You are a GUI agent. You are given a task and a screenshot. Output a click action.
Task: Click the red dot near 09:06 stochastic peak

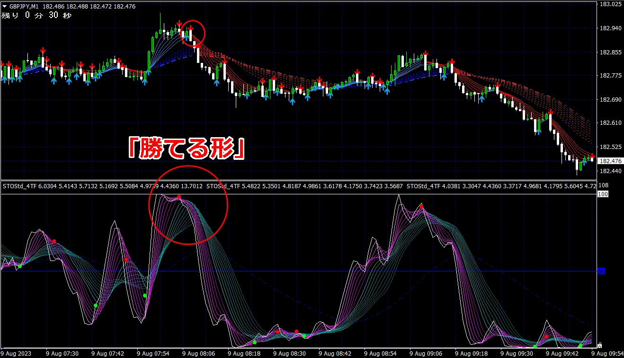pos(421,207)
